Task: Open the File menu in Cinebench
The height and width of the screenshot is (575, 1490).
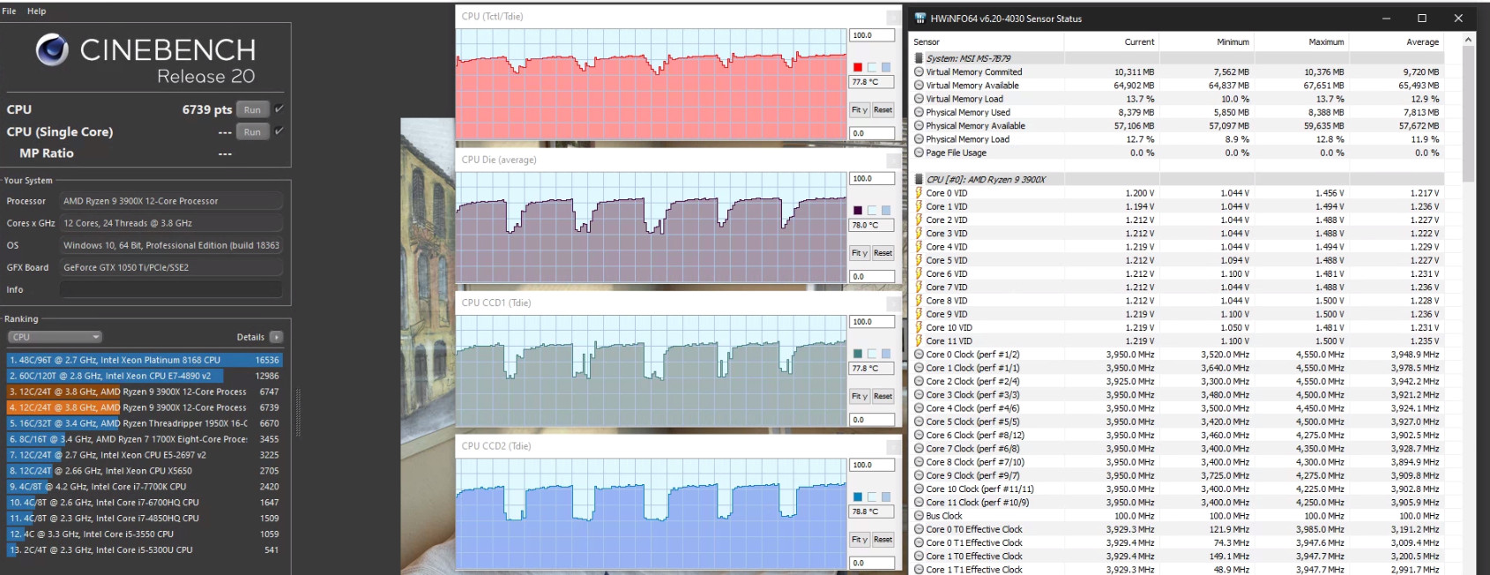Action: [x=9, y=11]
